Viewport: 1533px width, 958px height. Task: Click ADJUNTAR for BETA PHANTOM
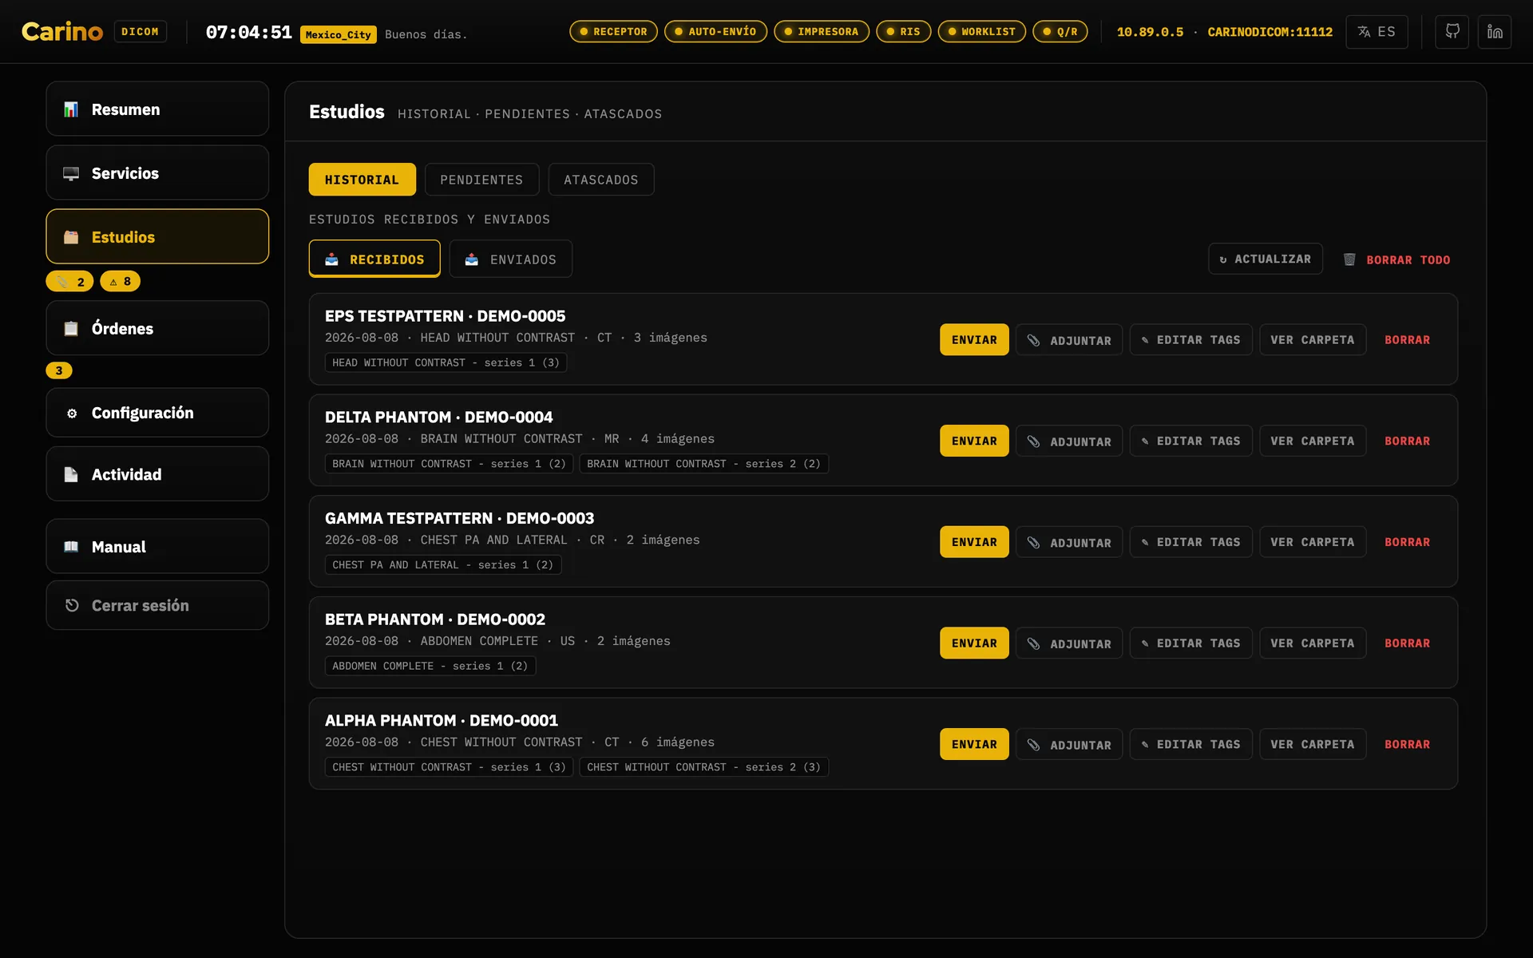[x=1069, y=643]
